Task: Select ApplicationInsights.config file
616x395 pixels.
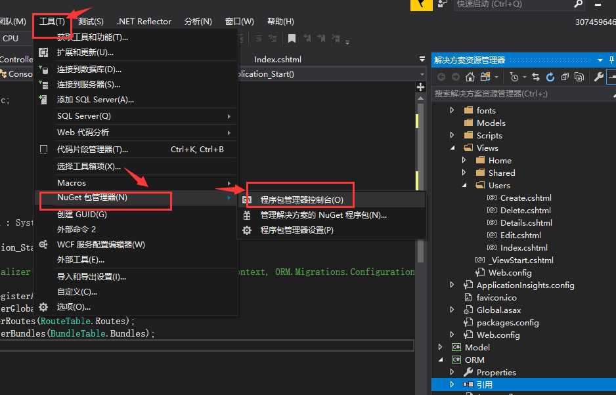Action: point(525,285)
